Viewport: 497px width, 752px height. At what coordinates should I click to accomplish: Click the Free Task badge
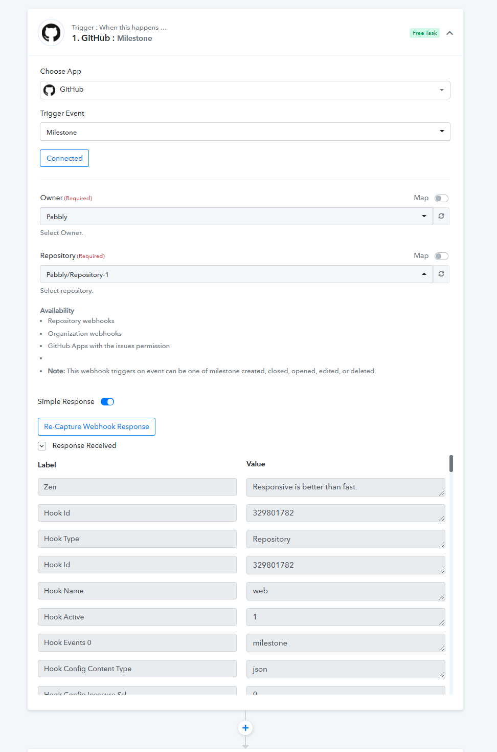424,33
